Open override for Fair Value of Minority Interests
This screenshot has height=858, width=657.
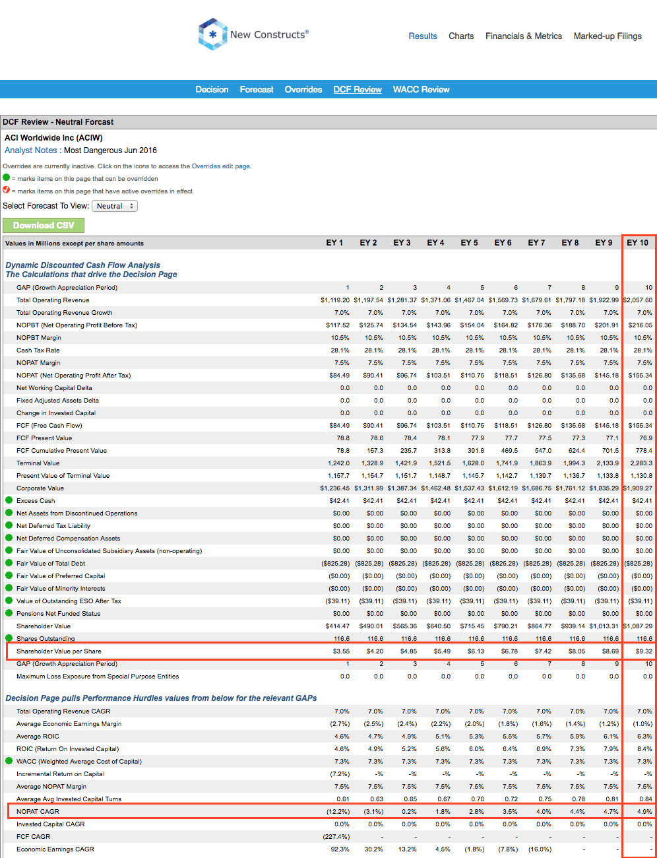9,588
